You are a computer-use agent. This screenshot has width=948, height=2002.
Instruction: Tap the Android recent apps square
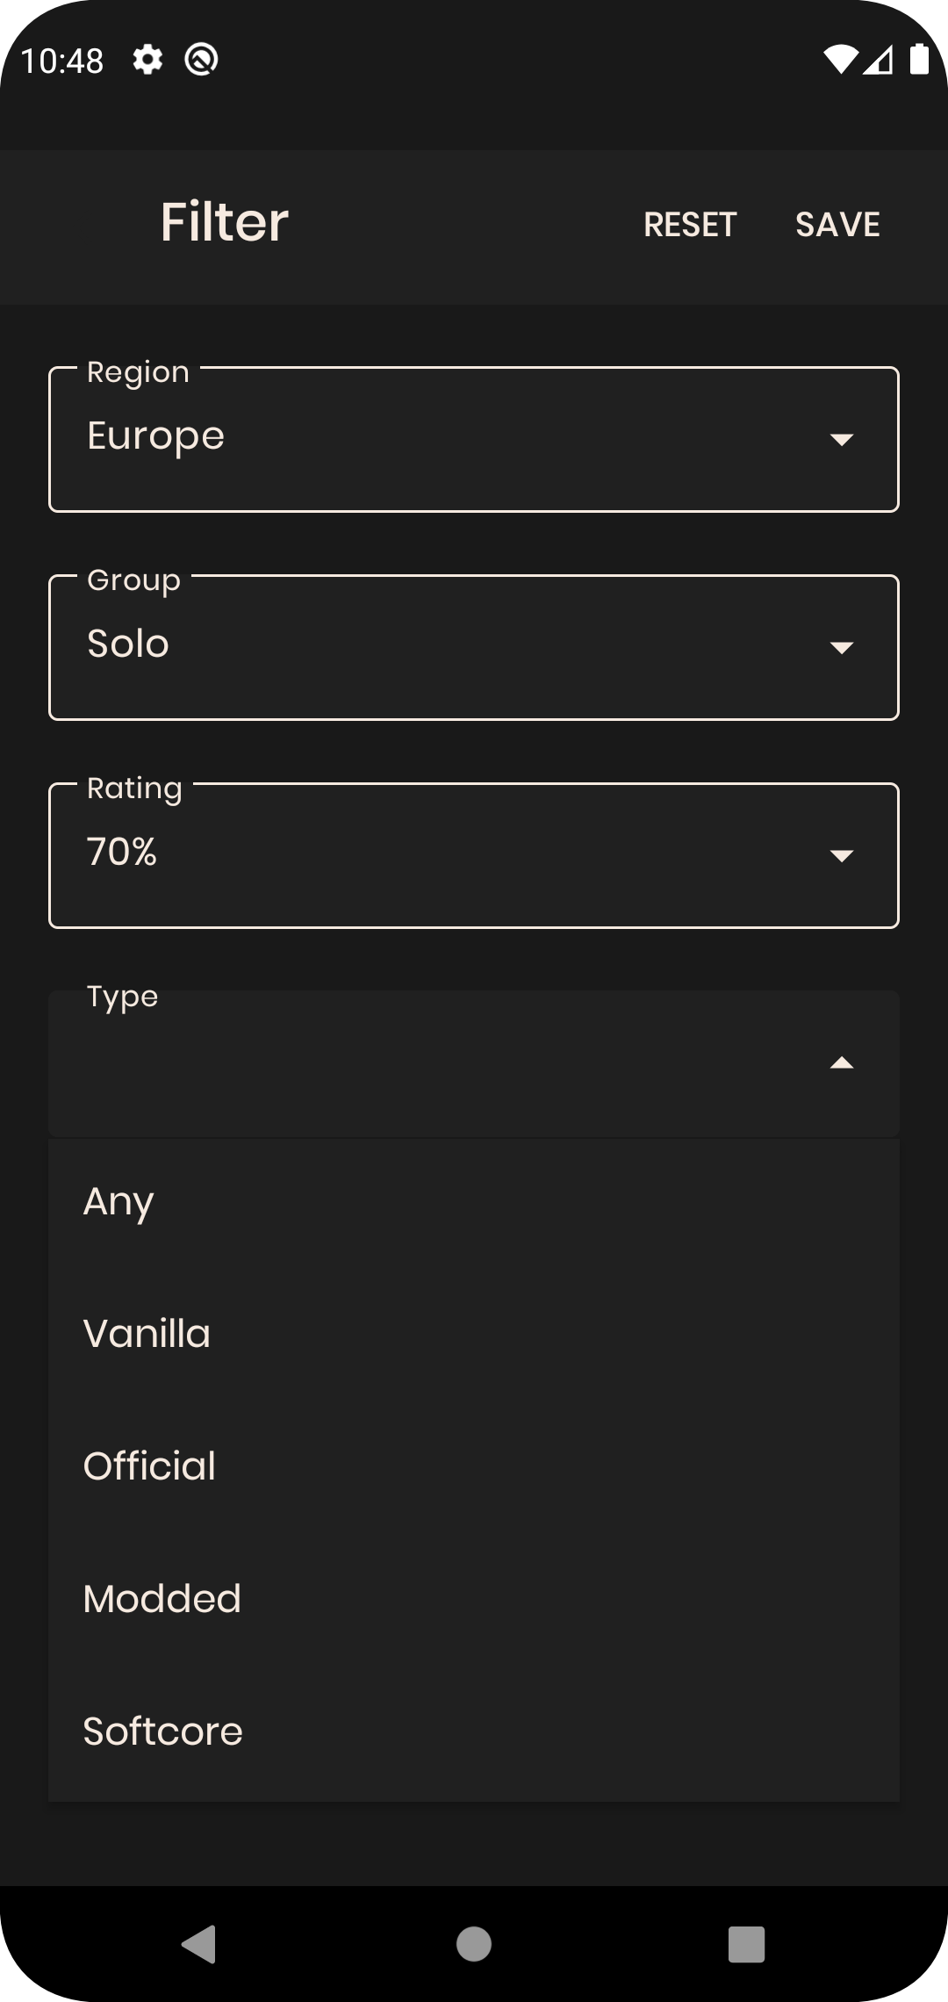tap(747, 1944)
